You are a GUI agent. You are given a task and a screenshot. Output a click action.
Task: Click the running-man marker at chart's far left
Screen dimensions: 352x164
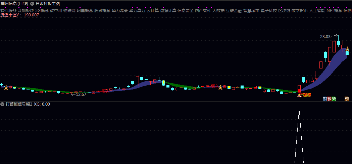6,88
